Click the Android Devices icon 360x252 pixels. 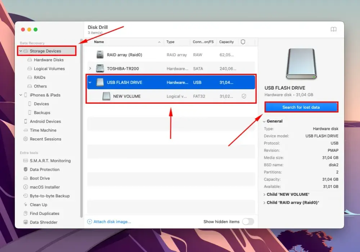[26, 121]
